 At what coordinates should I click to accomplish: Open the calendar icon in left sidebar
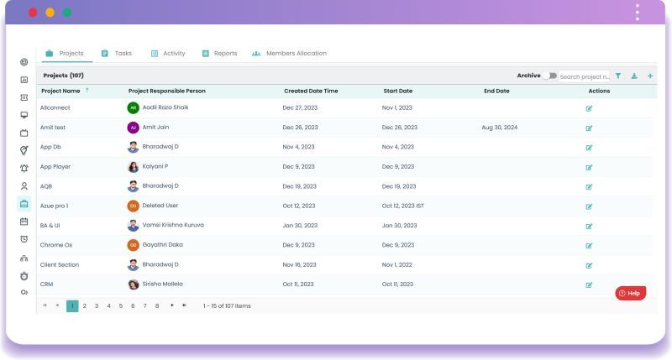coord(24,222)
